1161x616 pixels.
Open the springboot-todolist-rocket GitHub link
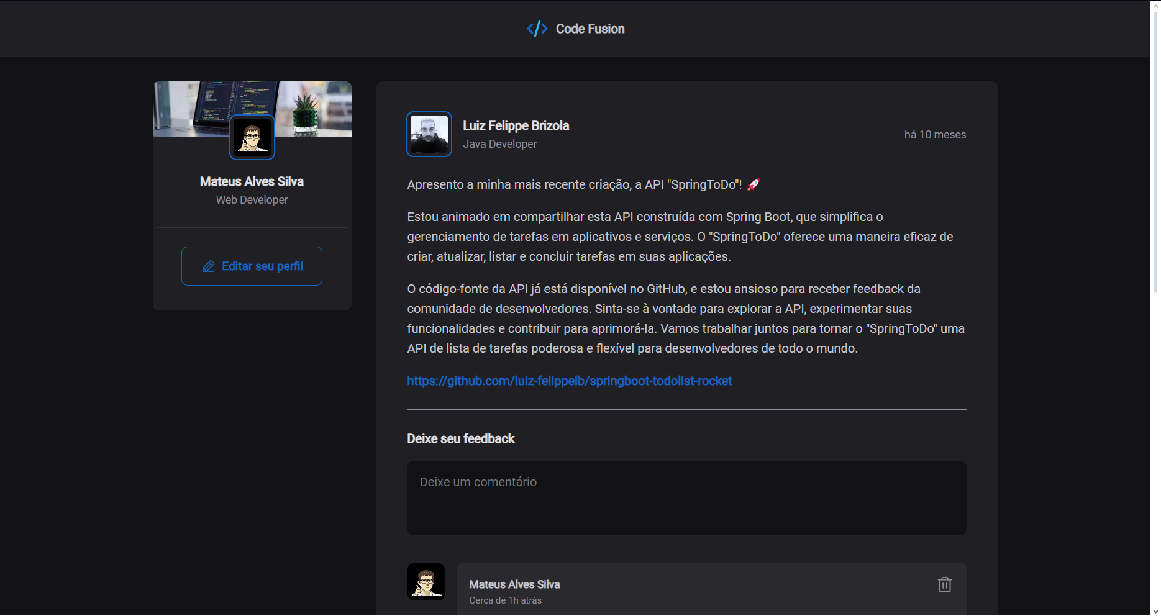click(569, 381)
